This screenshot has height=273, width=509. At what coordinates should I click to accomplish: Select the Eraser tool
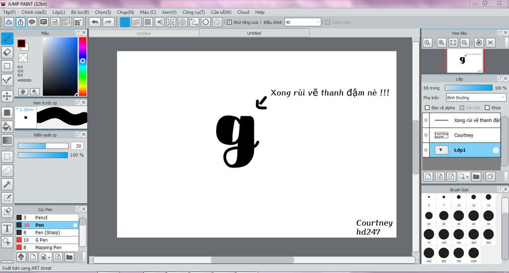click(x=7, y=52)
